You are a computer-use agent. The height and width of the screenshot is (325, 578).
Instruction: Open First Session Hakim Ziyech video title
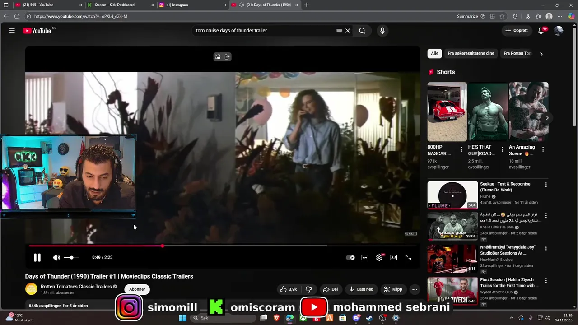tap(509, 283)
